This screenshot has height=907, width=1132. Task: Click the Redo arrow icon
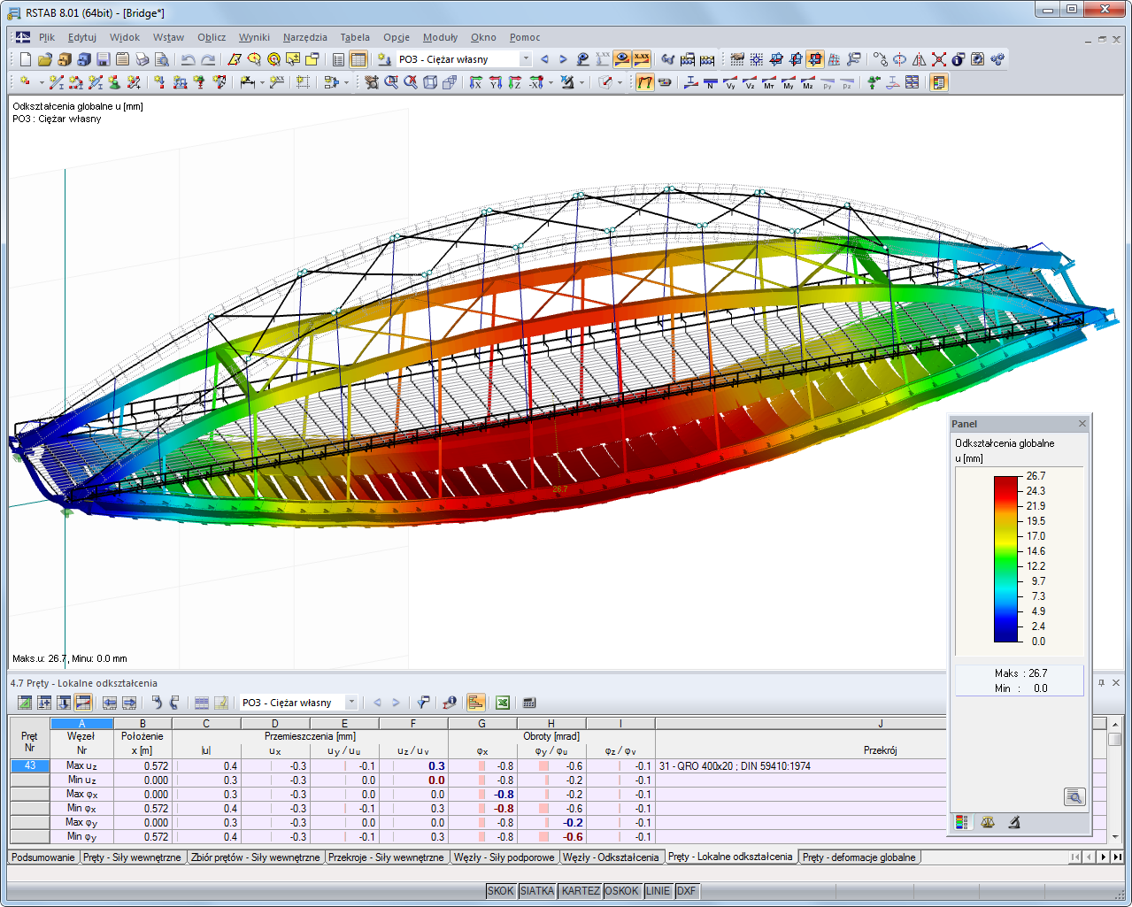[x=208, y=59]
